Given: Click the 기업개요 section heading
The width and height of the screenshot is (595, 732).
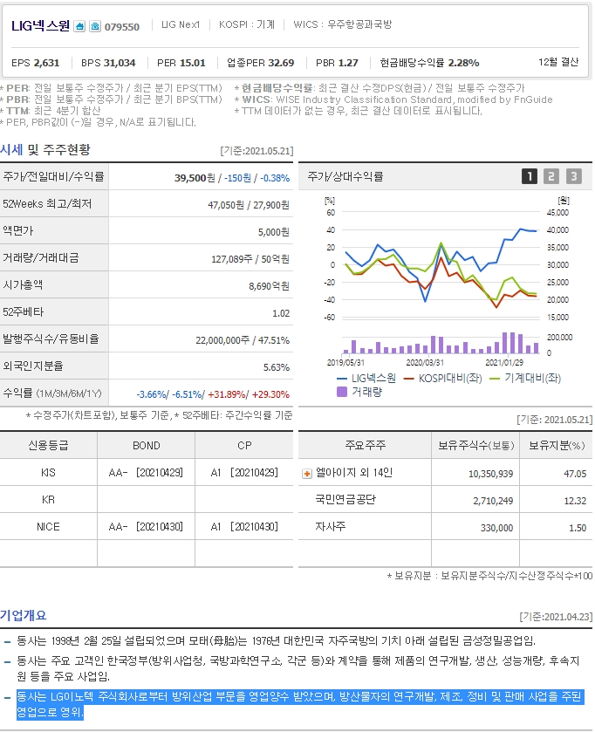Looking at the screenshot, I should tap(24, 616).
